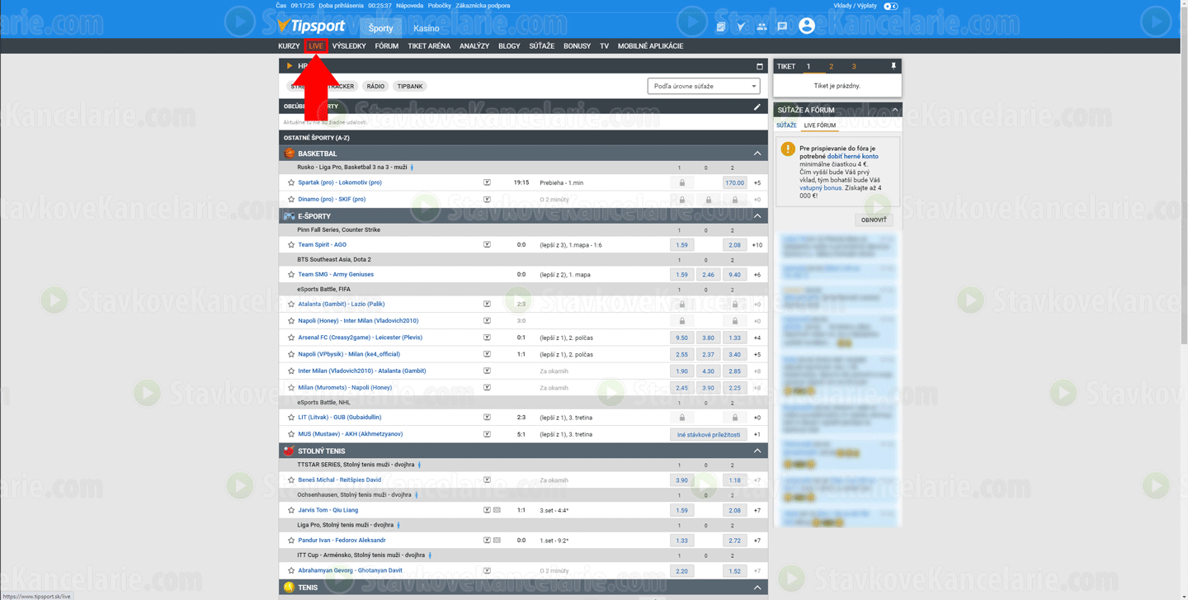Open the friends group icon in header
The height and width of the screenshot is (600, 1188).
coord(761,26)
